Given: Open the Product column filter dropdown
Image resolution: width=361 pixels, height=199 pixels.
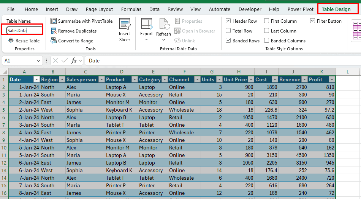Looking at the screenshot, I should point(135,79).
